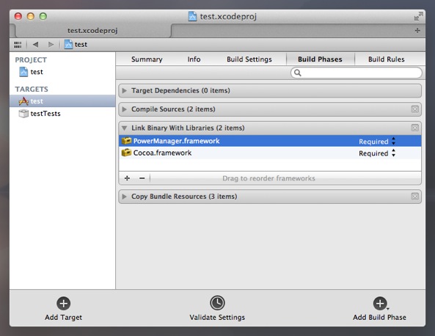Delete the Copy Bundle Resources phase
435x336 pixels.
414,197
